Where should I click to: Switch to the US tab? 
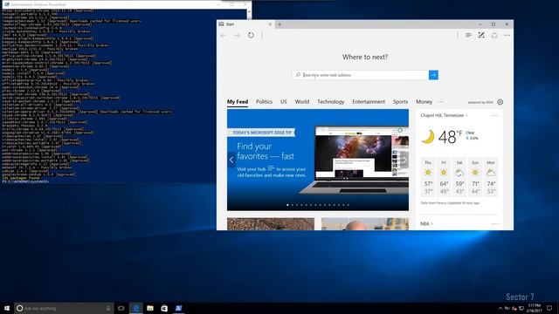click(x=283, y=102)
